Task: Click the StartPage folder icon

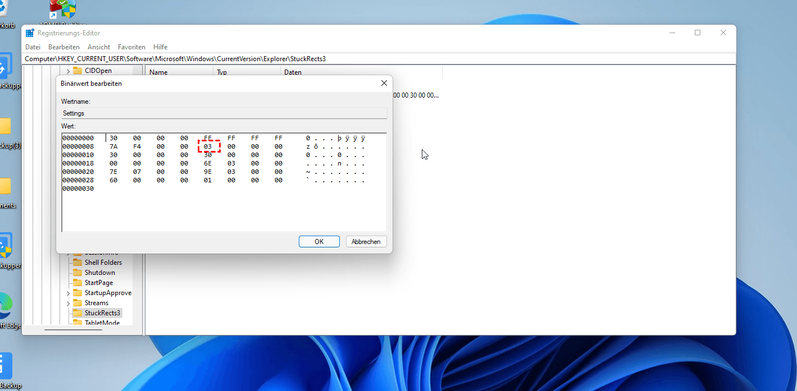Action: click(78, 283)
